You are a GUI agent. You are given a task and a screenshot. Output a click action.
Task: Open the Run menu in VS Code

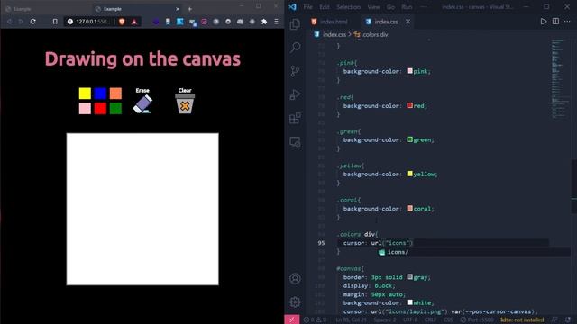pyautogui.click(x=407, y=7)
